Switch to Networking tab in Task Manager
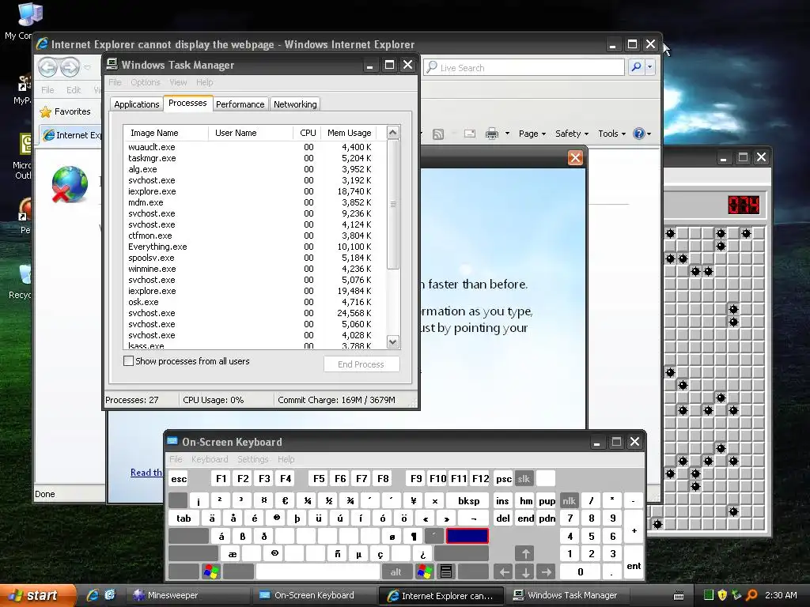This screenshot has height=607, width=810. pyautogui.click(x=295, y=104)
